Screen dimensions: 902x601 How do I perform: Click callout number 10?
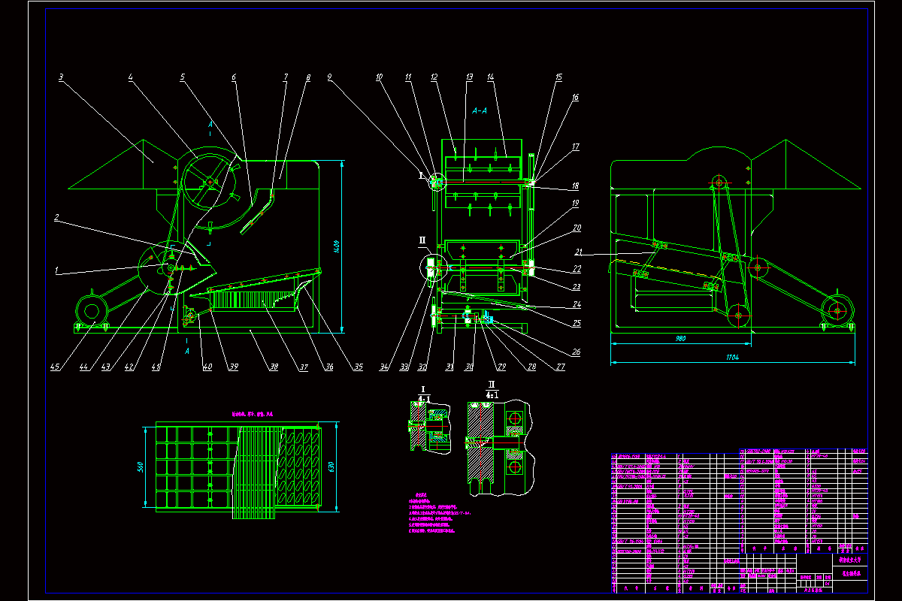[380, 76]
